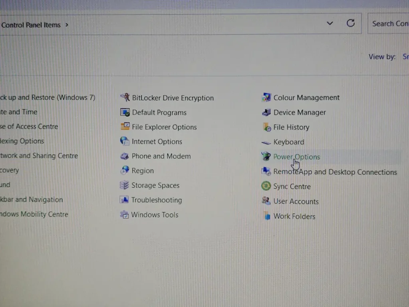Select File History
Viewport: 409px width, 307px height.
click(291, 127)
